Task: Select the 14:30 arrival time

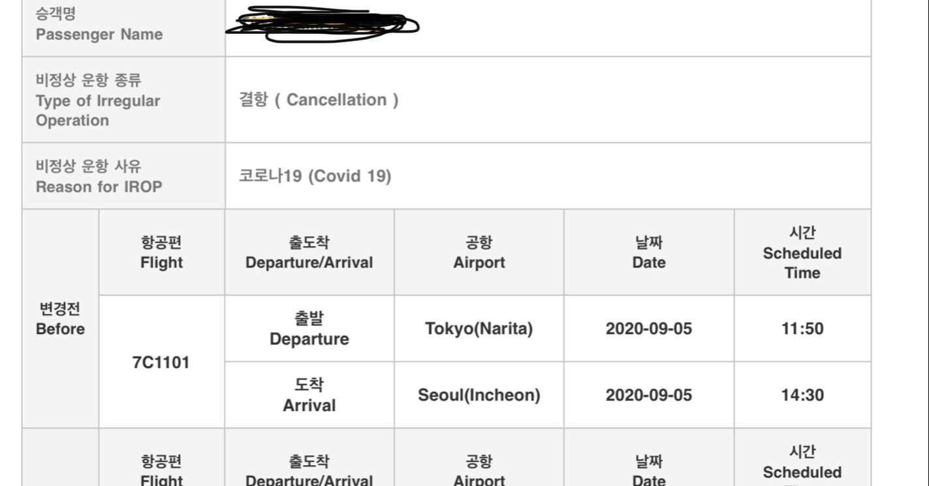Action: [802, 395]
